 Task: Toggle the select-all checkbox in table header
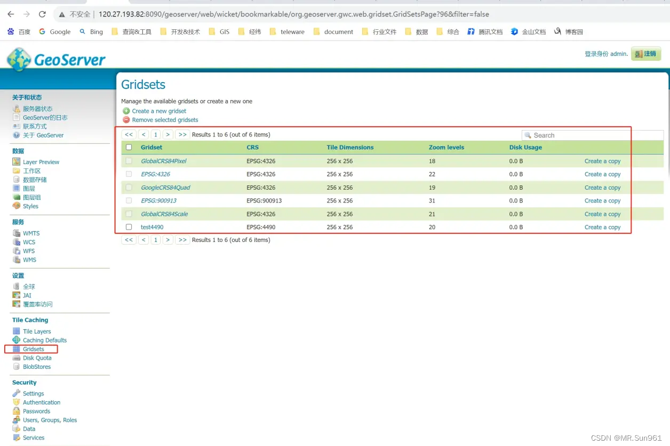coord(129,147)
